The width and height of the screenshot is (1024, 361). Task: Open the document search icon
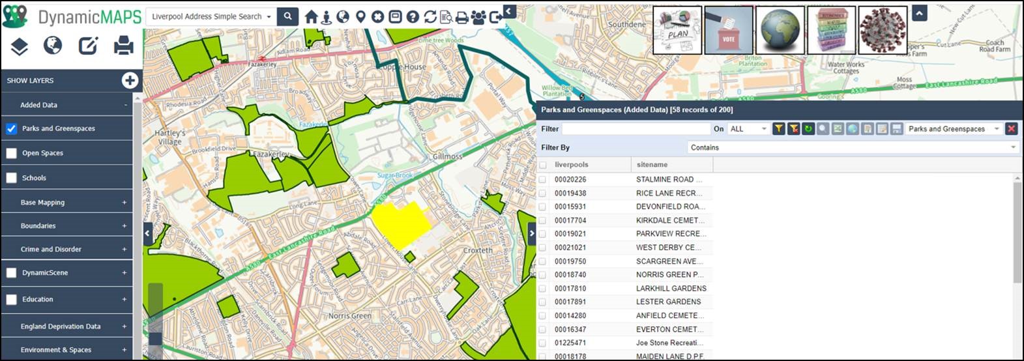tap(446, 17)
